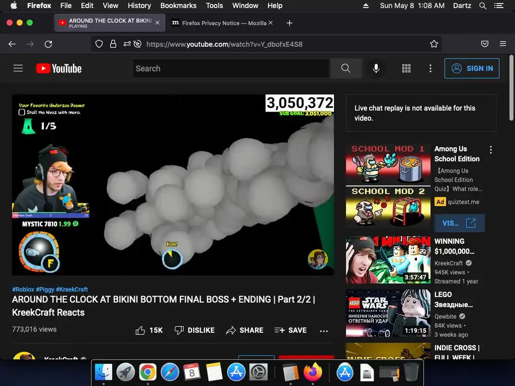Viewport: 515px width, 386px height.
Task: Open the YouTube apps grid
Action: point(406,68)
